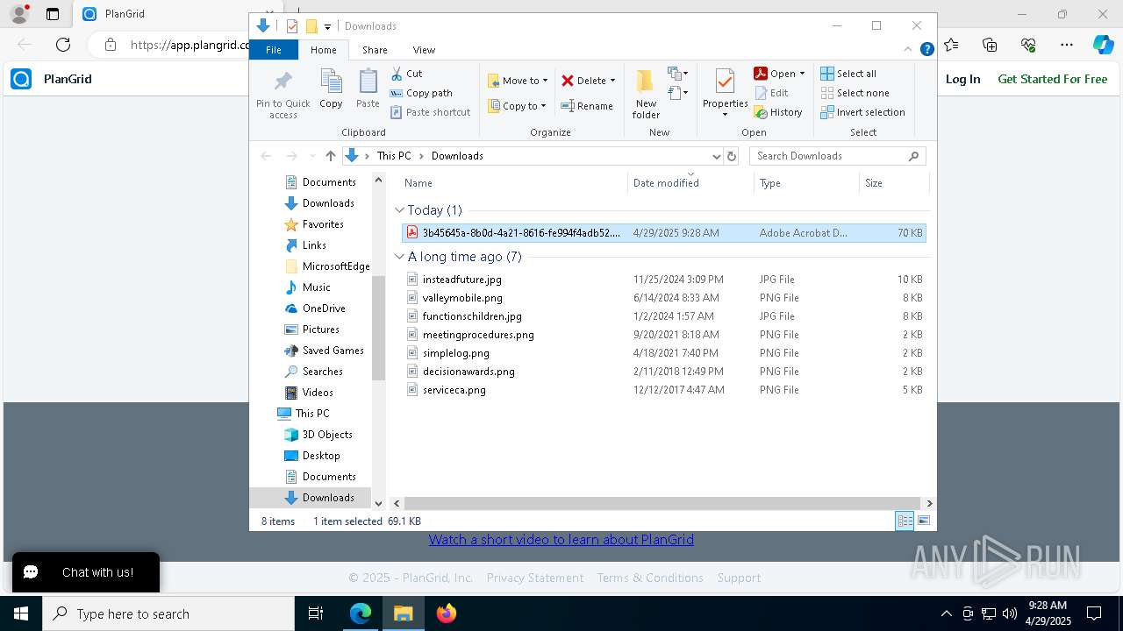Click Search Downloads field
1123x631 pixels.
[837, 156]
